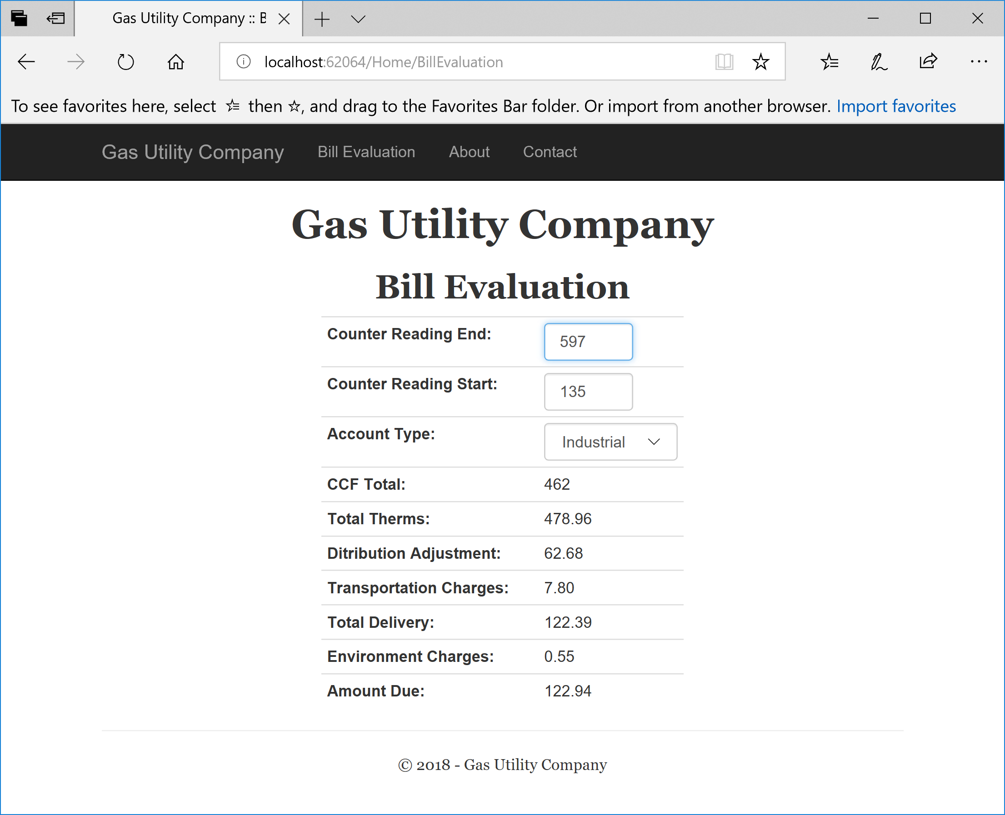Click Total Delivery value 122.39
Viewport: 1005px width, 815px height.
point(568,622)
